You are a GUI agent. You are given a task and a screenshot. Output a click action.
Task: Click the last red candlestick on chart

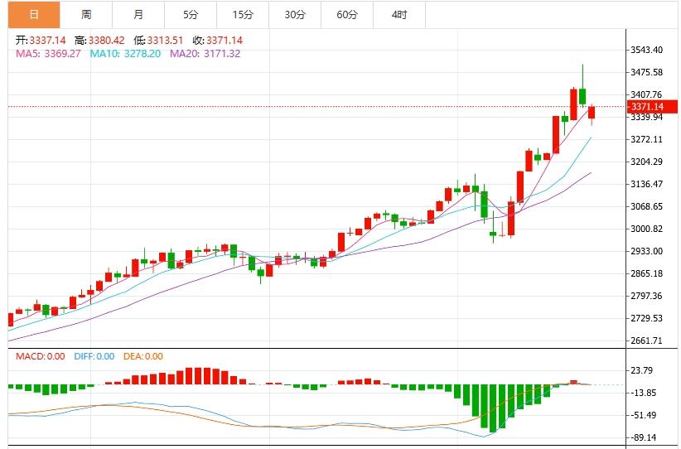pyautogui.click(x=592, y=112)
